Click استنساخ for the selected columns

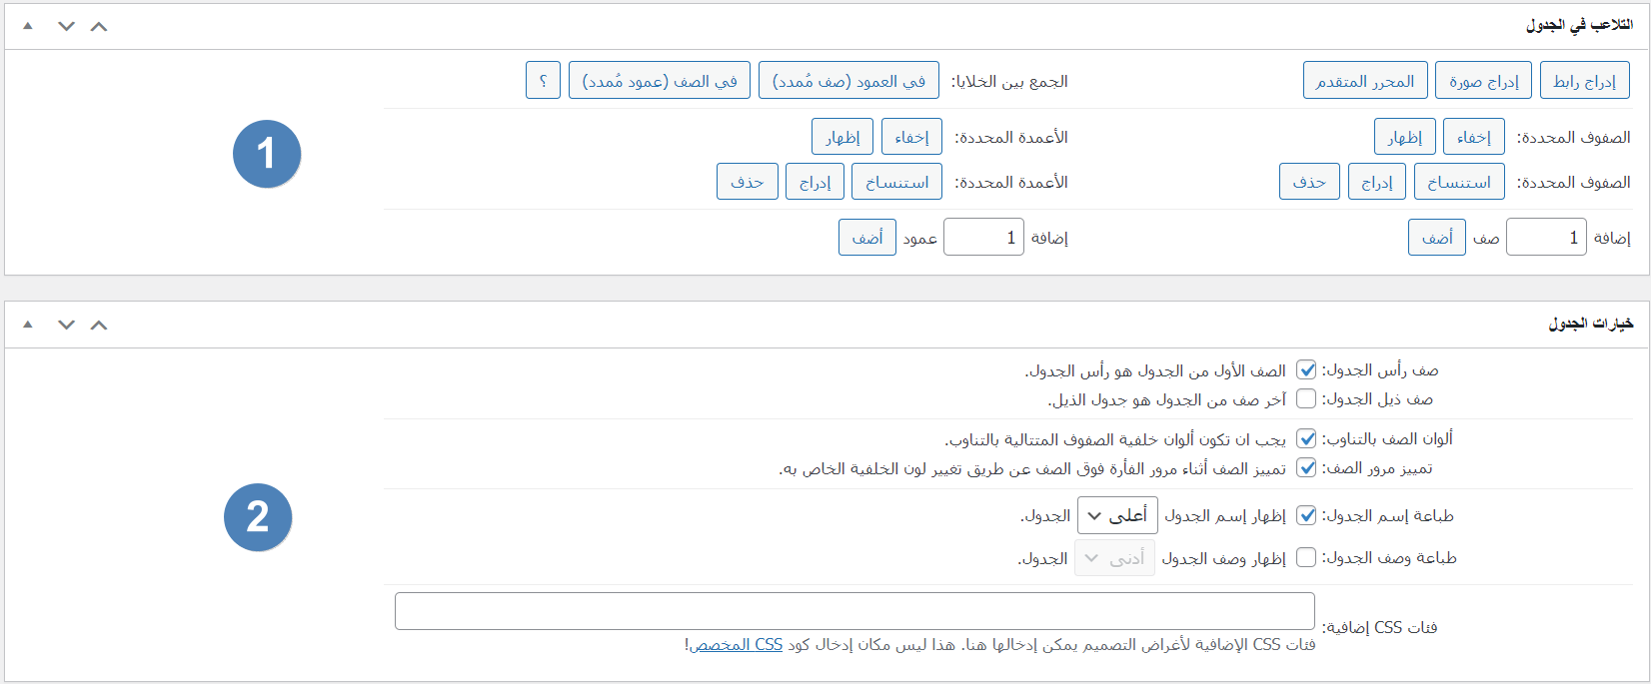[x=896, y=182]
